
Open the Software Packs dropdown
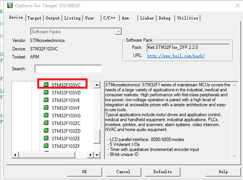[118, 32]
